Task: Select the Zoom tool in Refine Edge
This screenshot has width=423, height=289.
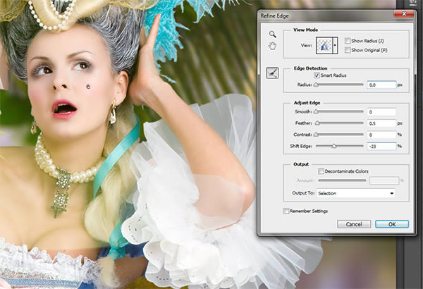Action: 272,34
